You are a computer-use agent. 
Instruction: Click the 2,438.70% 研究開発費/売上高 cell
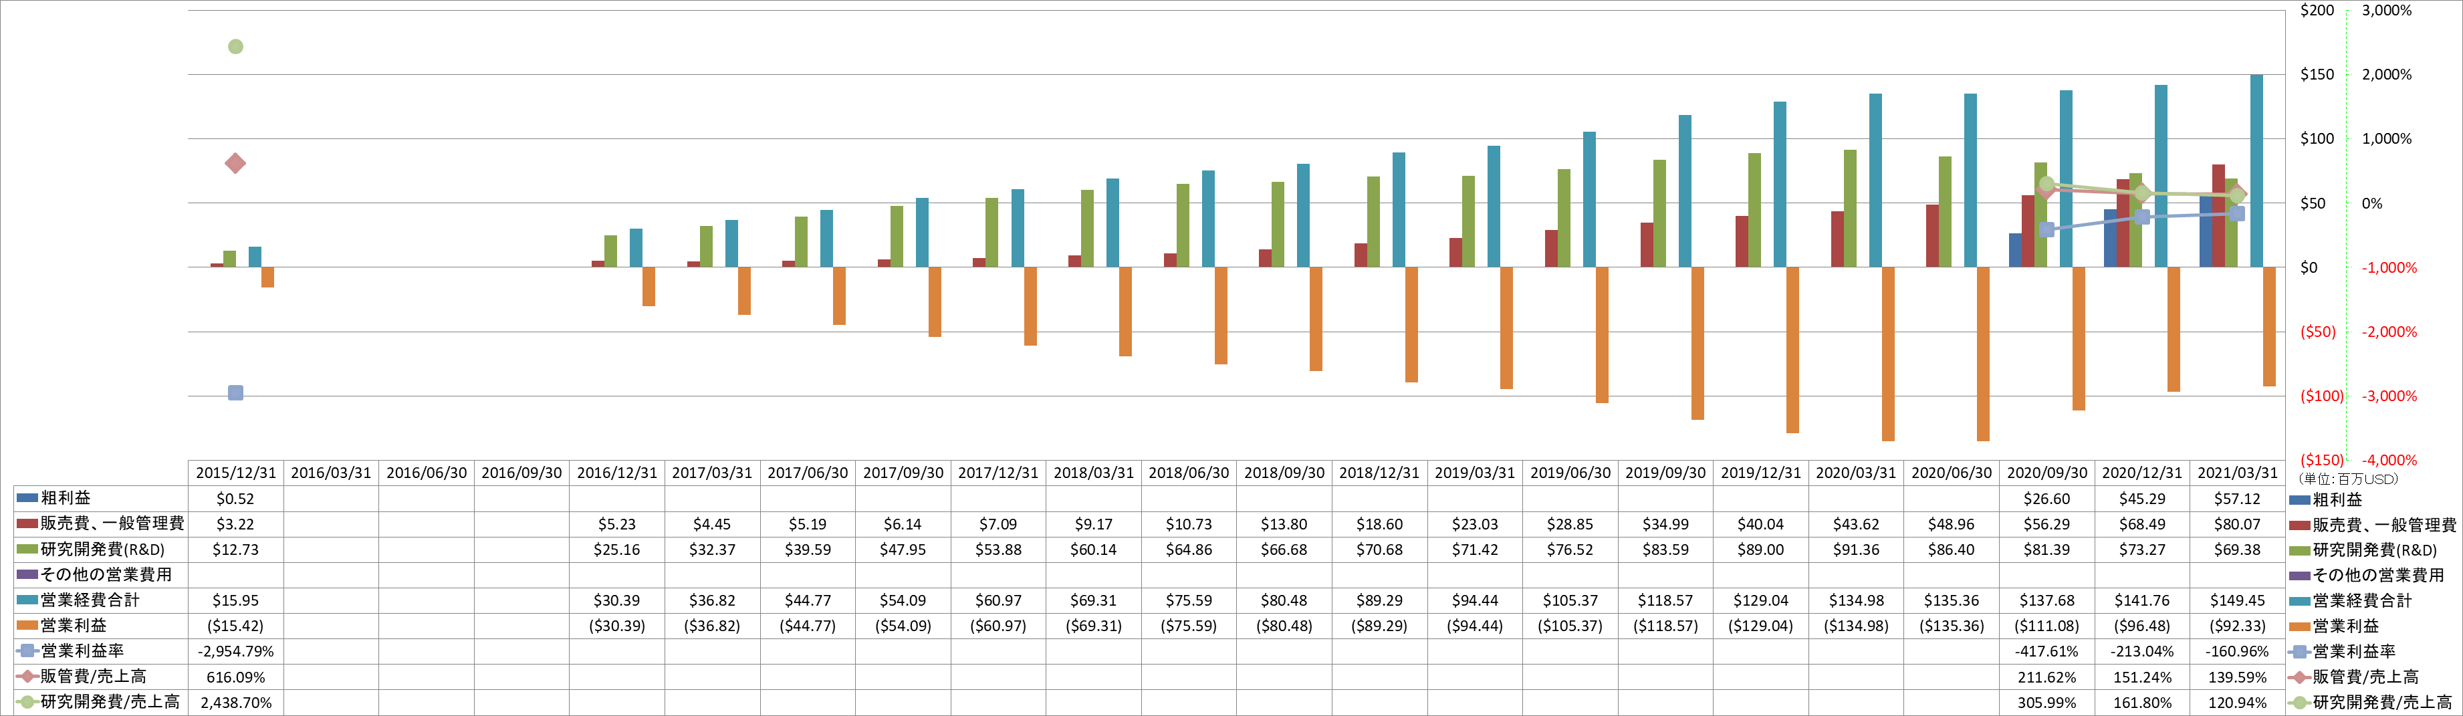[x=235, y=703]
